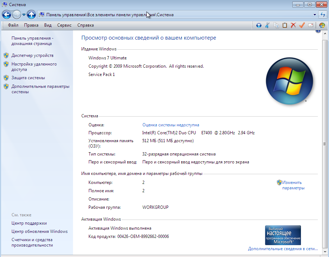
Task: Select the Copyright 2009 Microsoft Corporation text
Action: coord(146,66)
